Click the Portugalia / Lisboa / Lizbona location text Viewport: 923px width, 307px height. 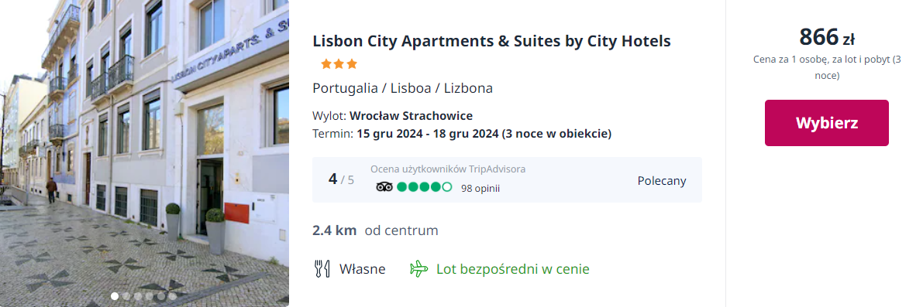pyautogui.click(x=403, y=88)
